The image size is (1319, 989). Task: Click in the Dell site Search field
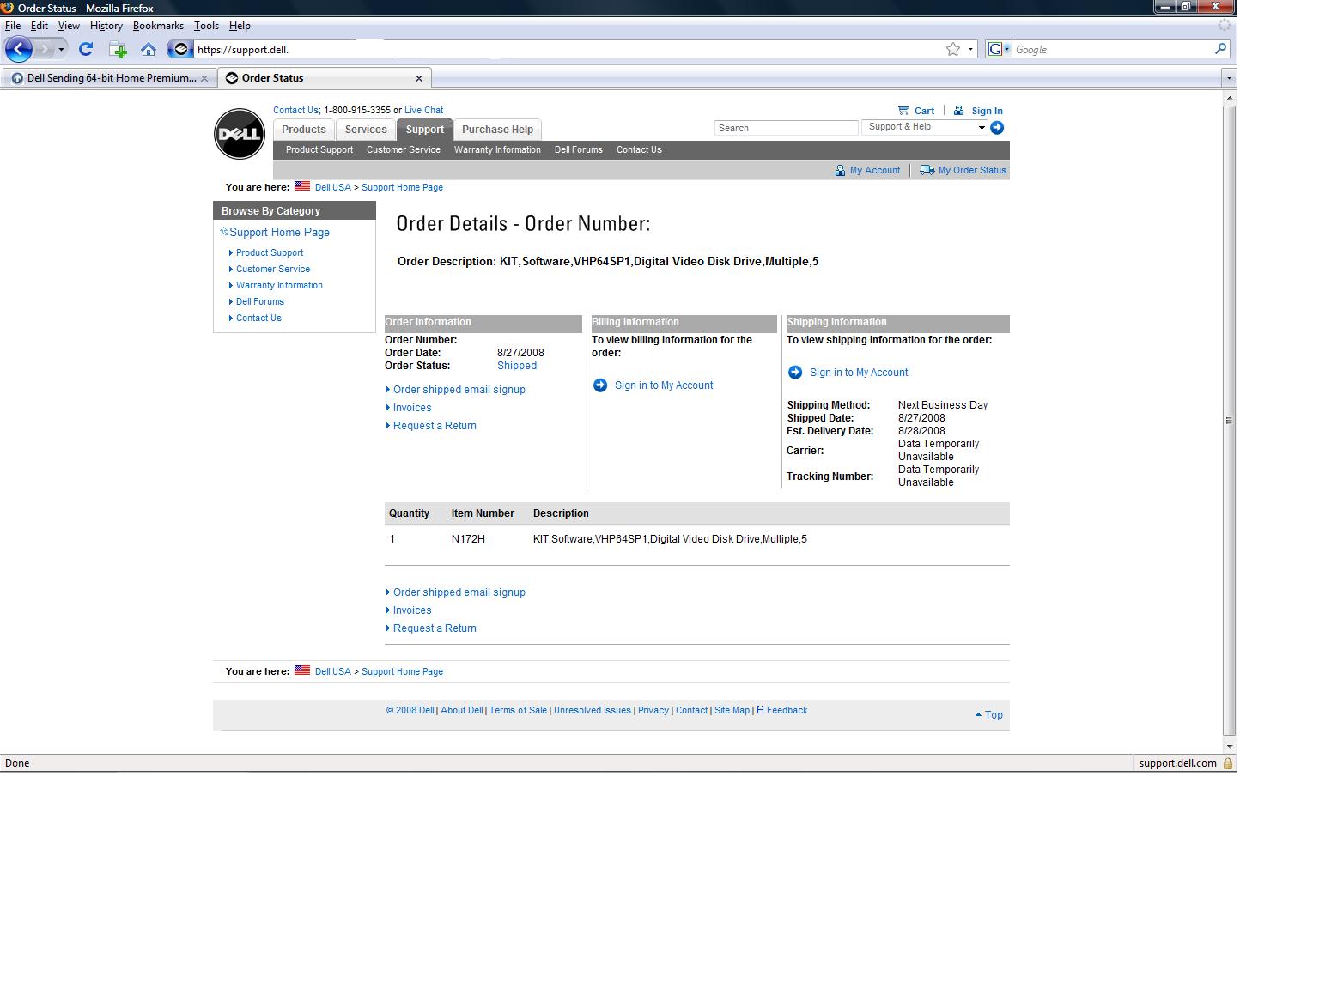click(x=786, y=128)
